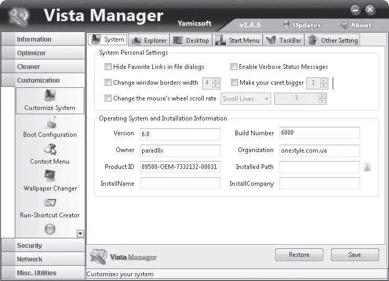Viewport: 389px width, 281px height.
Task: Click the Restore button
Action: [x=299, y=255]
